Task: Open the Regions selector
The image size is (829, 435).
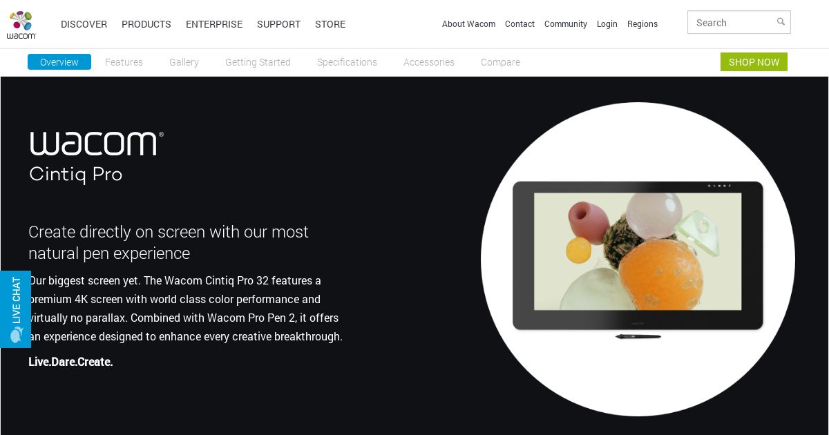Action: 642,24
